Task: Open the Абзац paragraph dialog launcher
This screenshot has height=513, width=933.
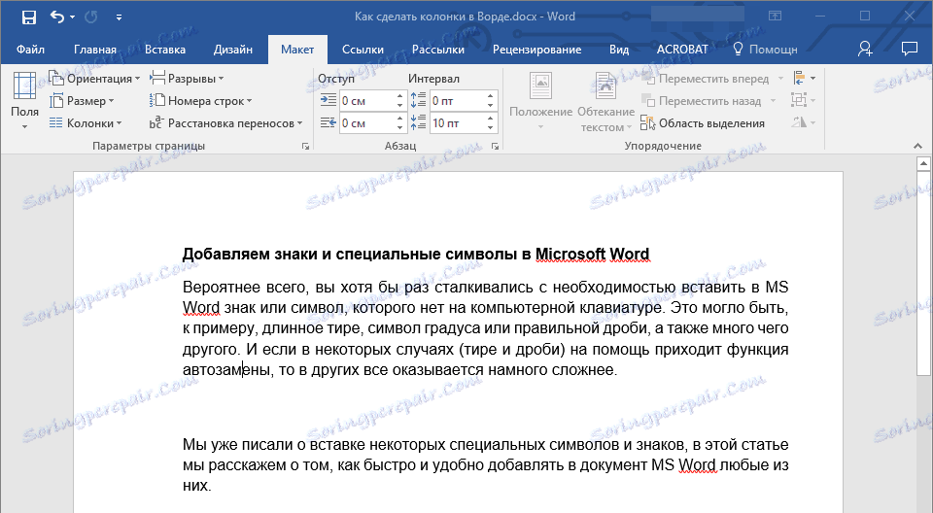Action: point(495,147)
